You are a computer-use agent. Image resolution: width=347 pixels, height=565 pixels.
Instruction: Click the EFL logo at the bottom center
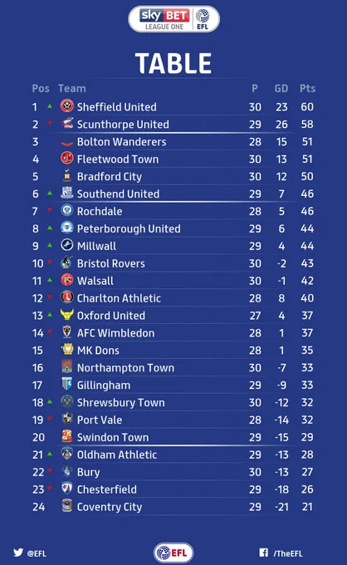tap(173, 553)
